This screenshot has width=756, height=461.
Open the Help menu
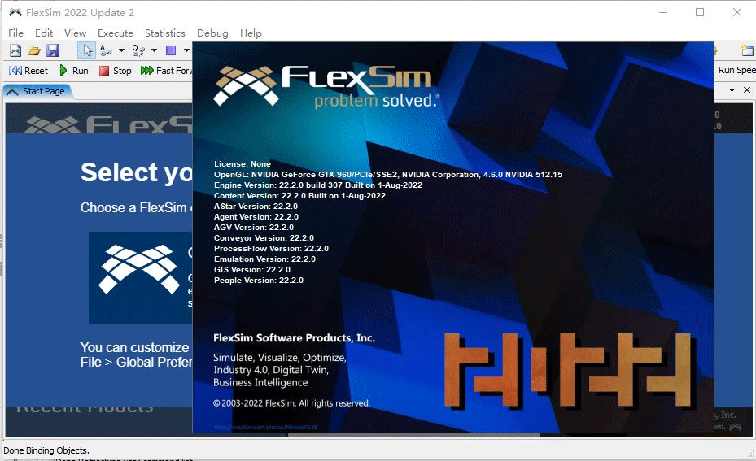[x=251, y=33]
